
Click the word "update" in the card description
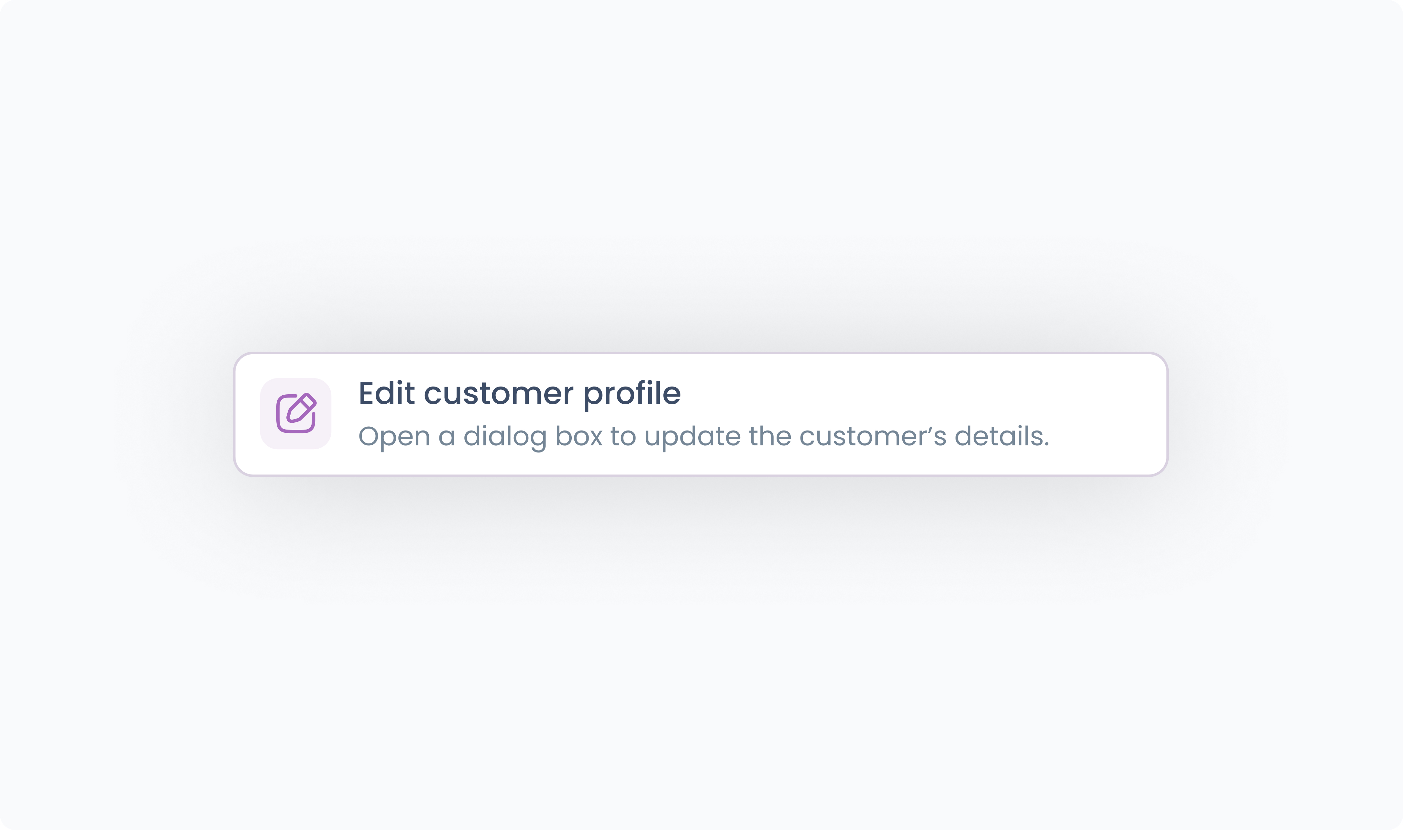pos(692,436)
